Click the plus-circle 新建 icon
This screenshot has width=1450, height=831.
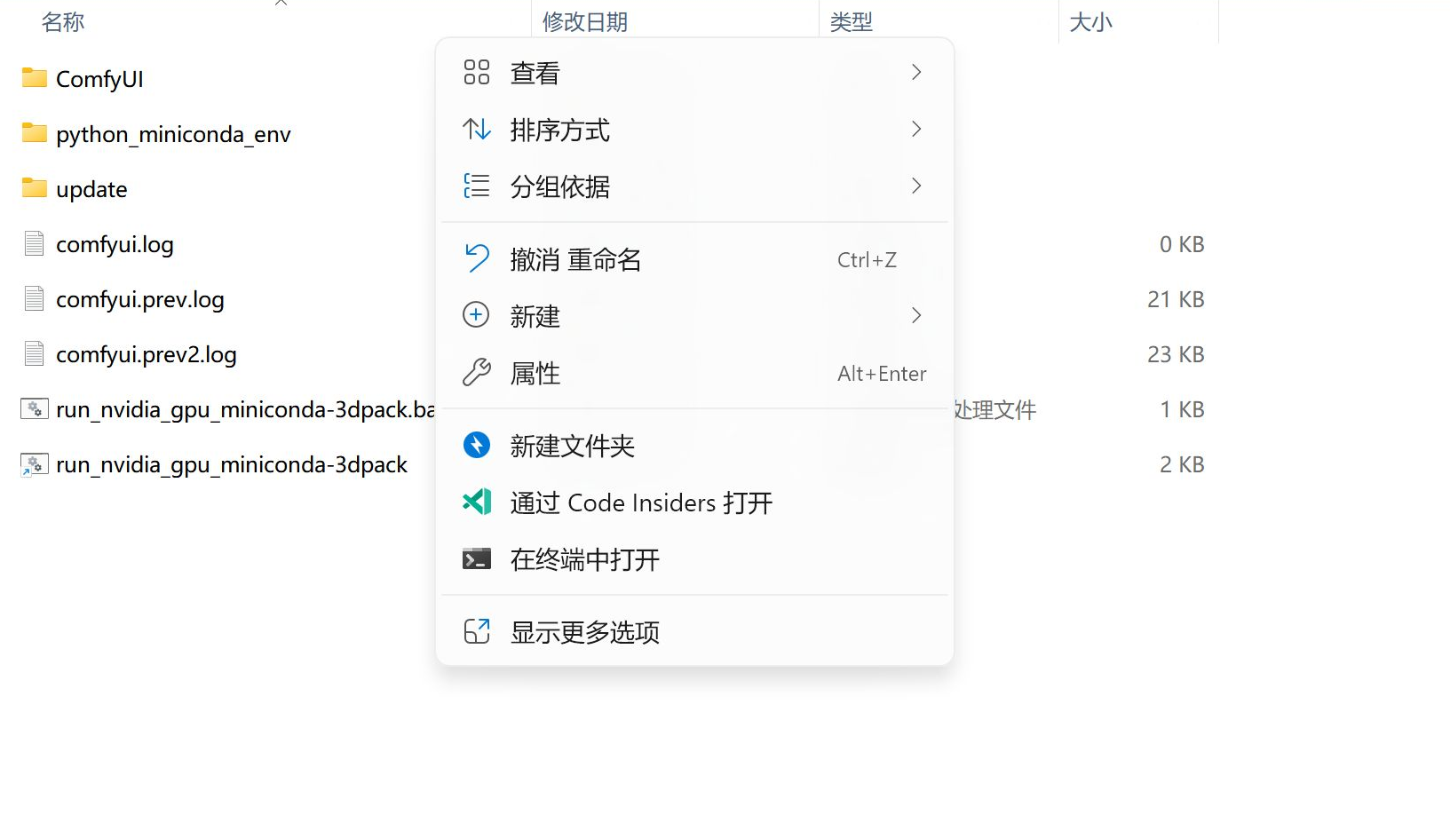477,315
